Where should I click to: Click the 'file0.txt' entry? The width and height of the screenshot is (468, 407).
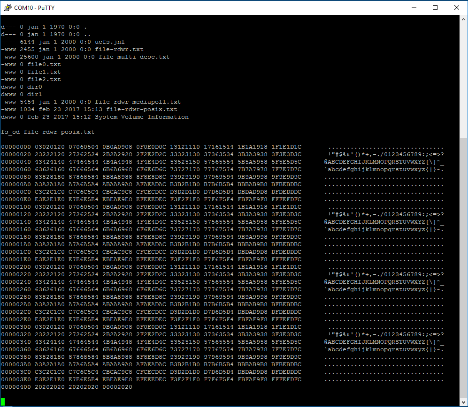tap(44, 64)
